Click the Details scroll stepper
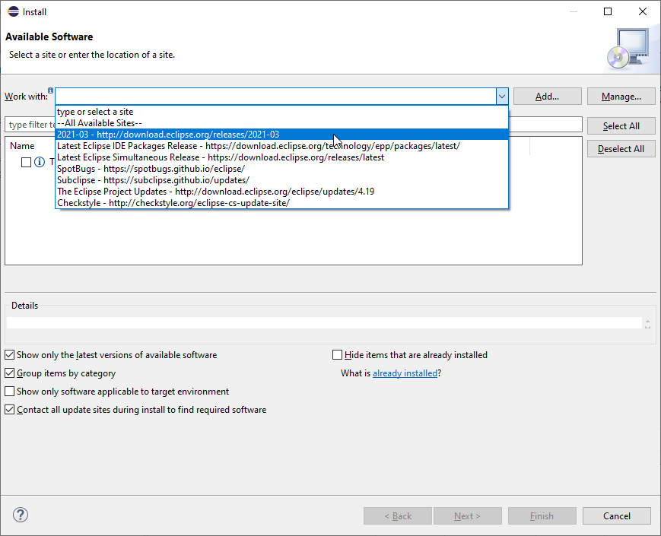The width and height of the screenshot is (661, 536). coord(647,323)
